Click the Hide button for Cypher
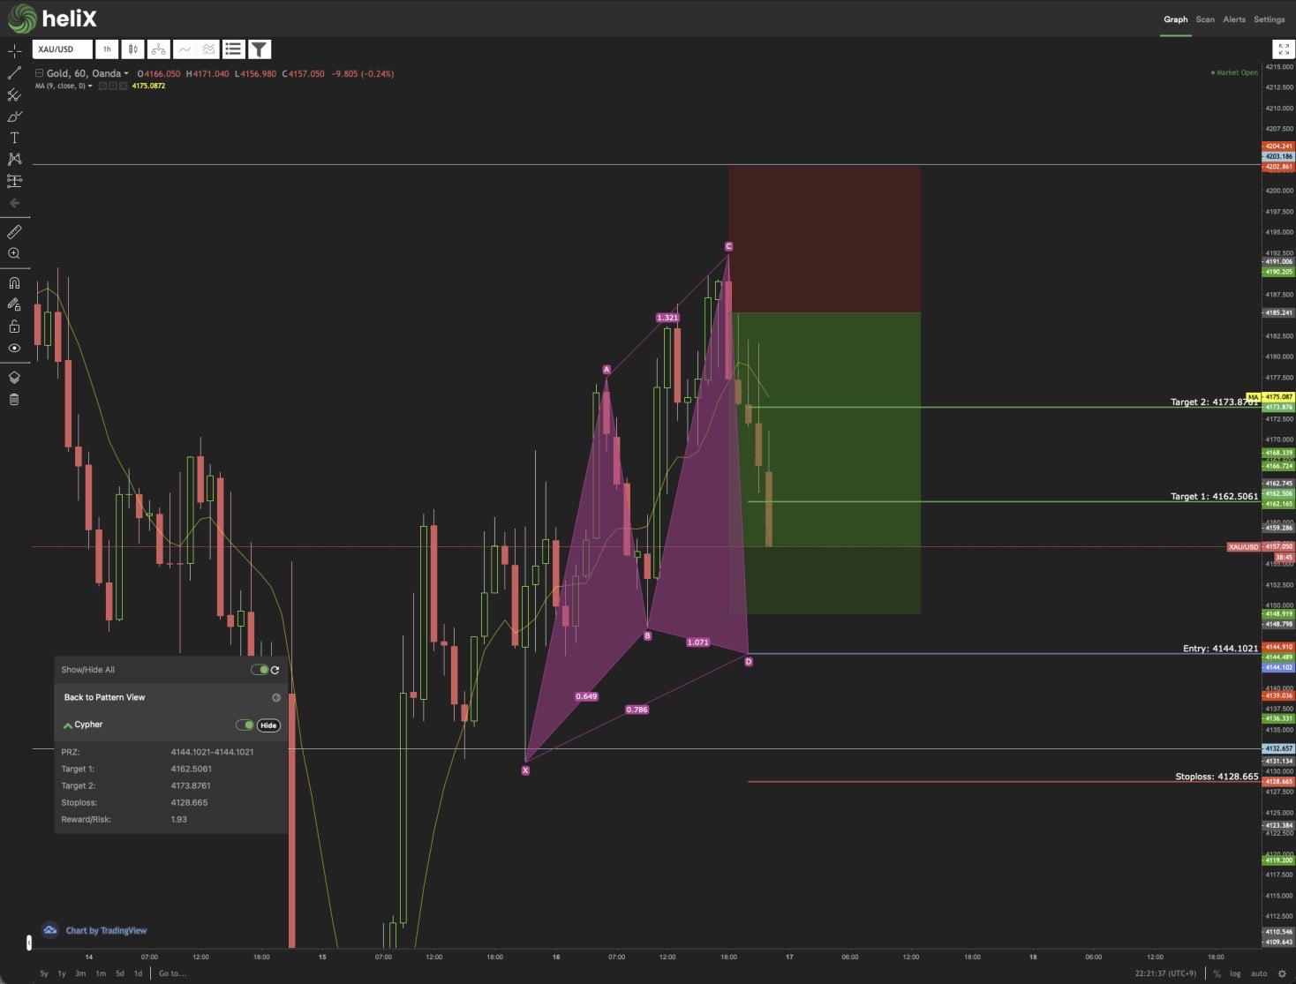The height and width of the screenshot is (984, 1296). point(268,725)
